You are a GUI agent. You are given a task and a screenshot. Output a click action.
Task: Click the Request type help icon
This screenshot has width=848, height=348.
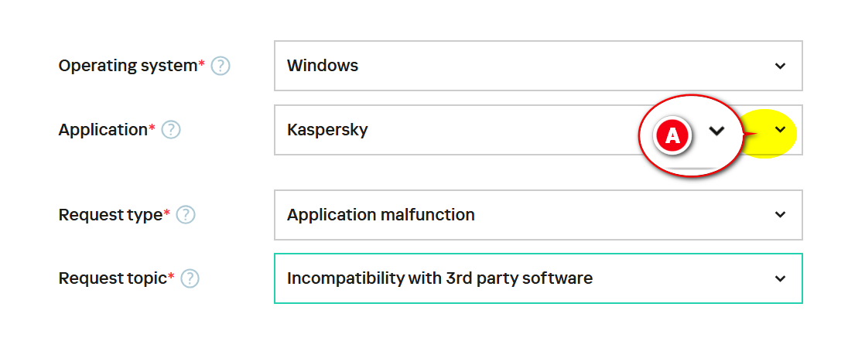point(186,215)
